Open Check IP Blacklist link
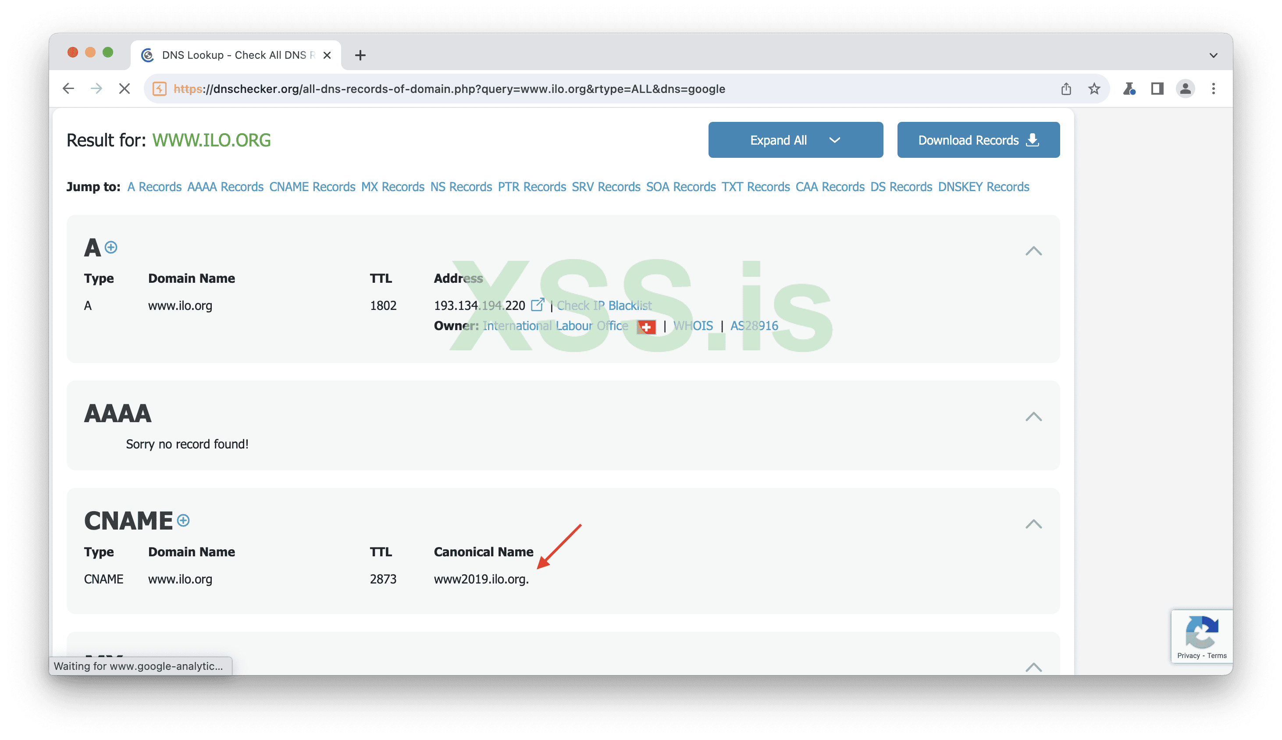The width and height of the screenshot is (1282, 740). (604, 306)
